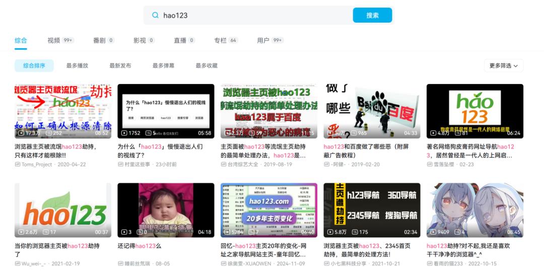Screen dimensions: 544x276
Task: Open the 专栏 tab
Action: (220, 40)
